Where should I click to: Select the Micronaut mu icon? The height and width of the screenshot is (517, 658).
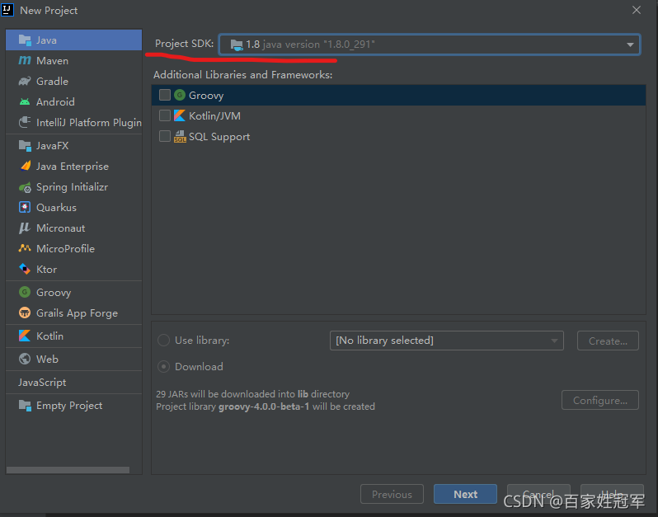tap(25, 228)
